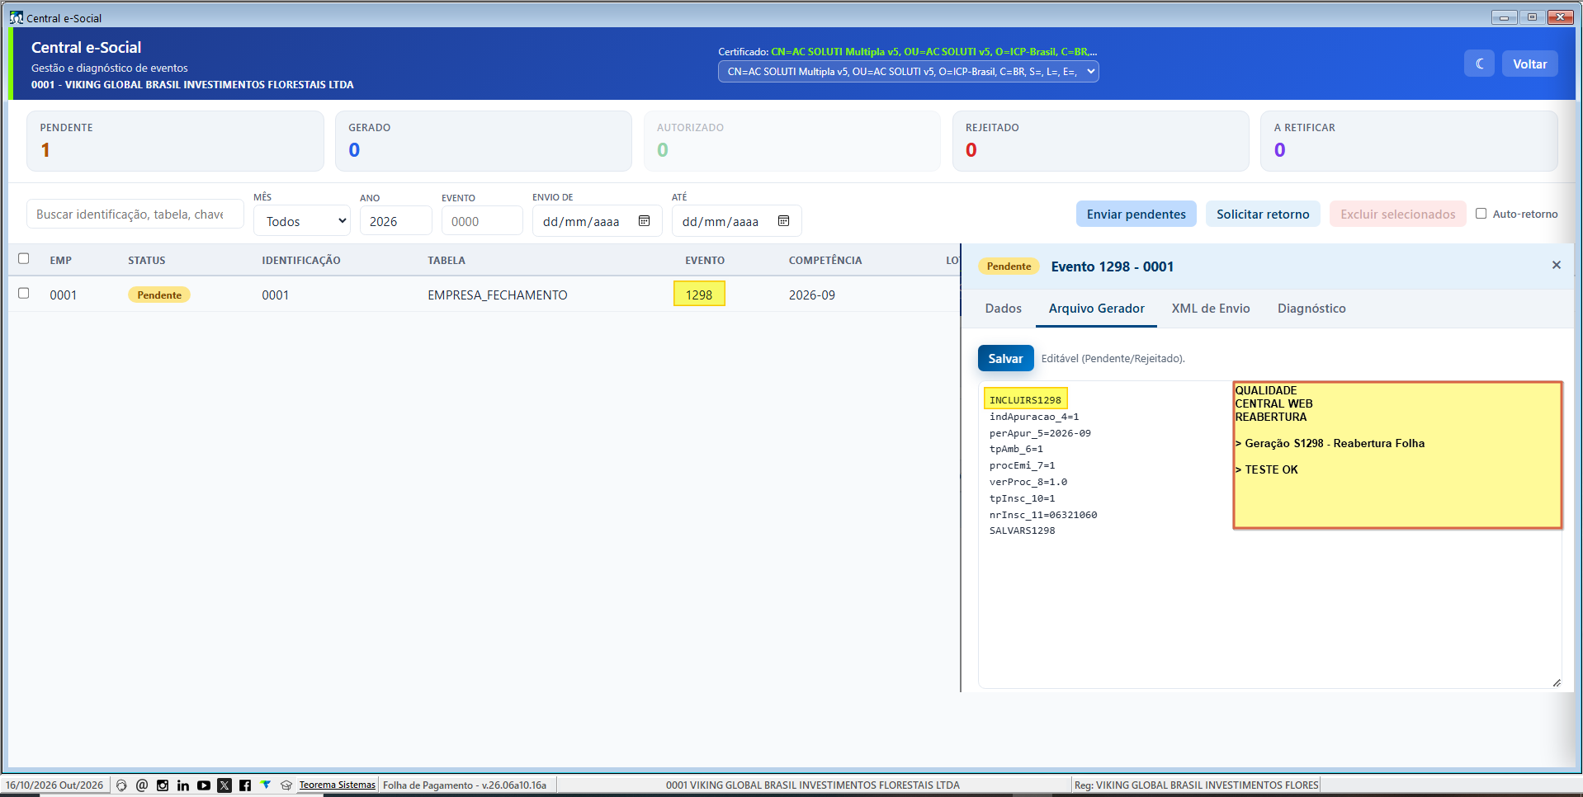Viewport: 1583px width, 797px height.
Task: Open LinkedIn icon in status bar
Action: tap(183, 785)
